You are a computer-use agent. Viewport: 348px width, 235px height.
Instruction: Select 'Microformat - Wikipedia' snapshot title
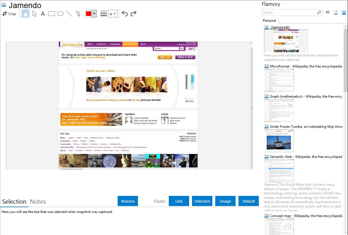tap(306, 66)
